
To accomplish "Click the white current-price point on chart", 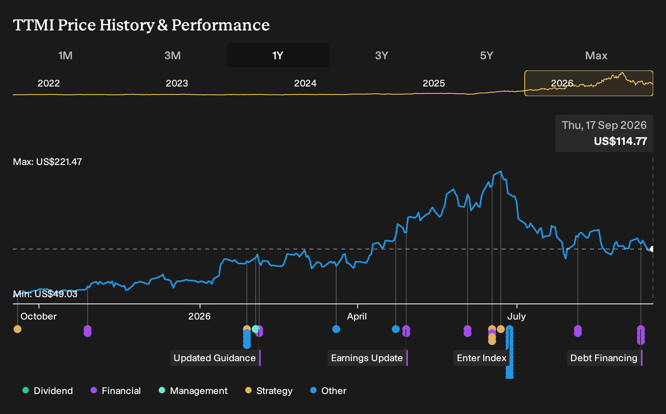I will coord(652,249).
